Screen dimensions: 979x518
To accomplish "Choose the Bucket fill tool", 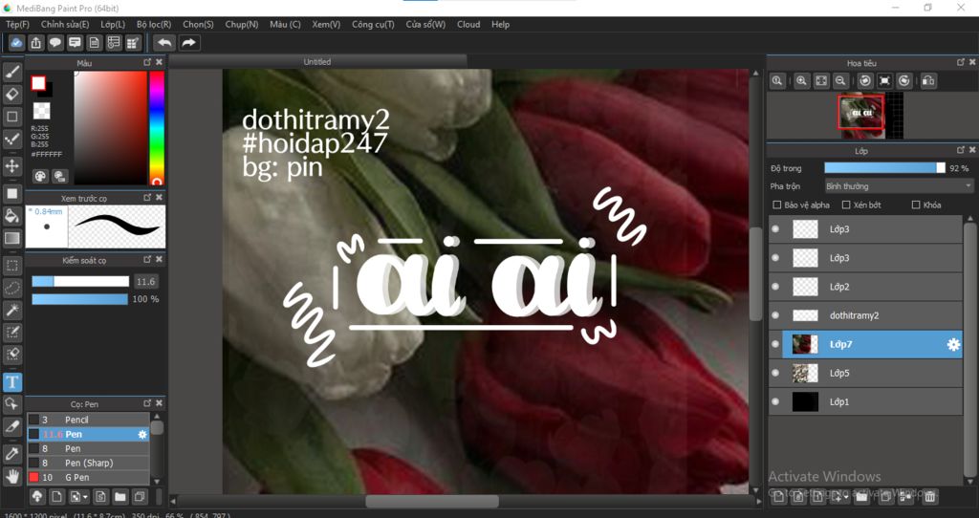I will (11, 216).
